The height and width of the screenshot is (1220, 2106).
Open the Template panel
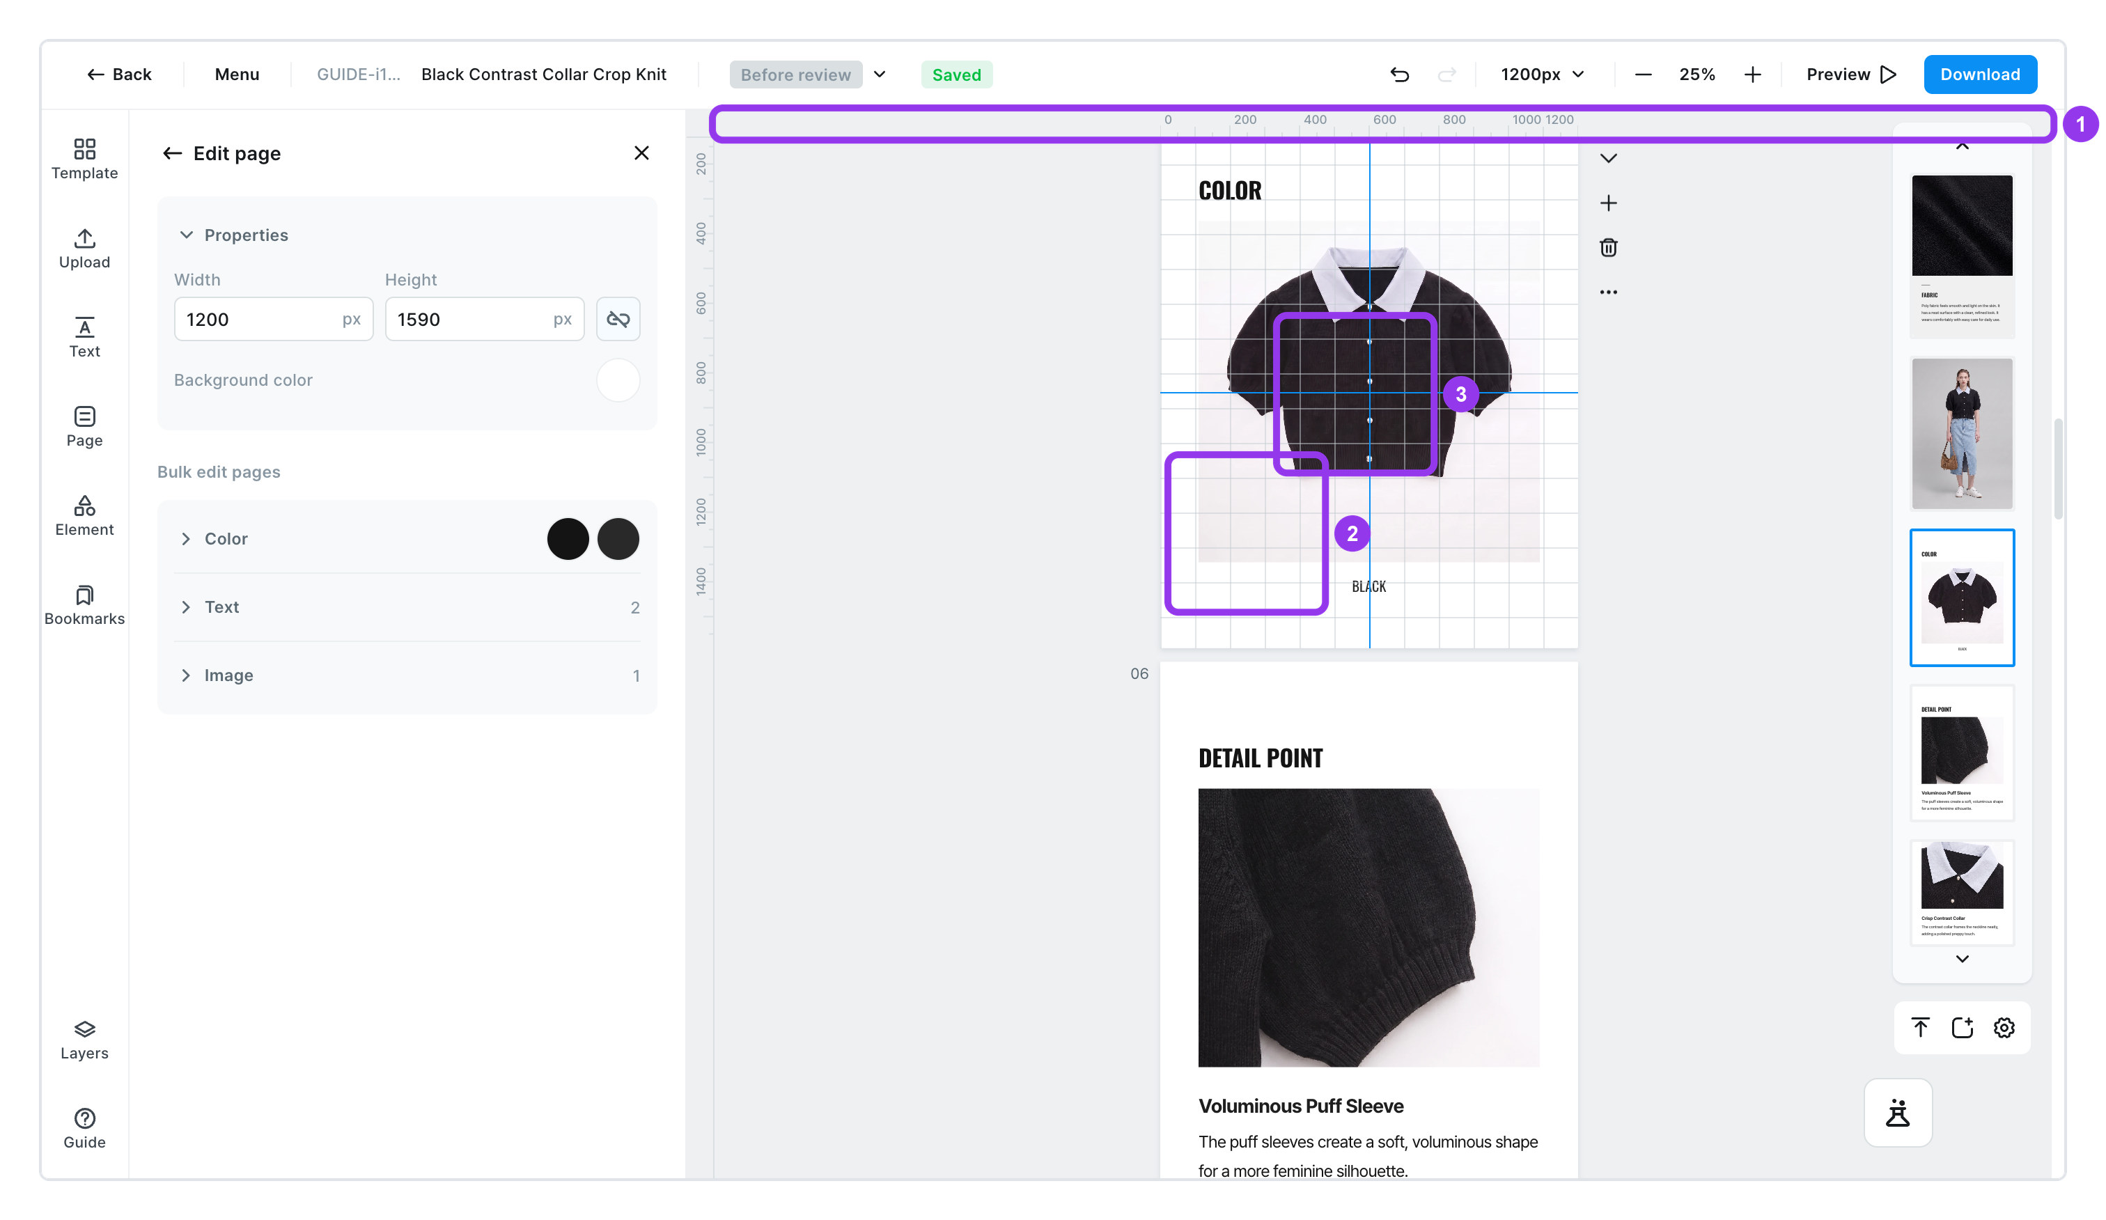[x=84, y=159]
